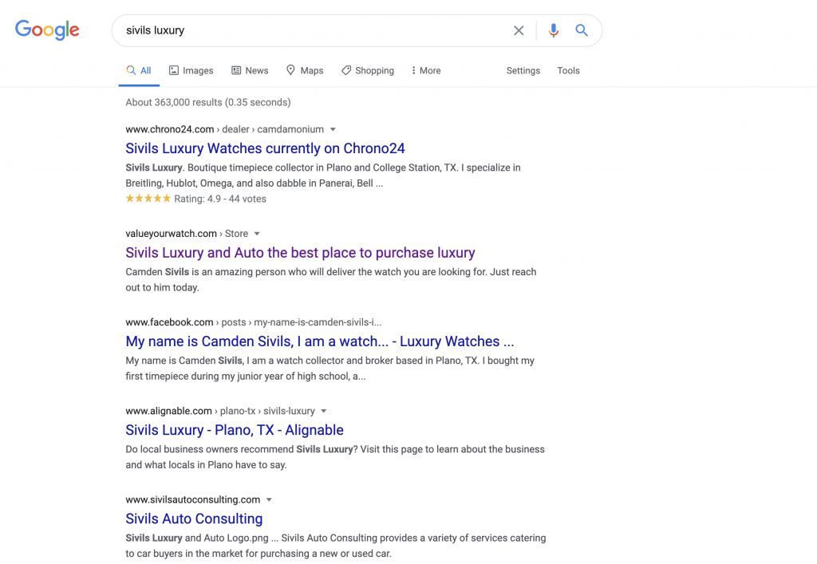Click the www.facebook.com URL text
This screenshot has width=817, height=564.
coord(169,321)
